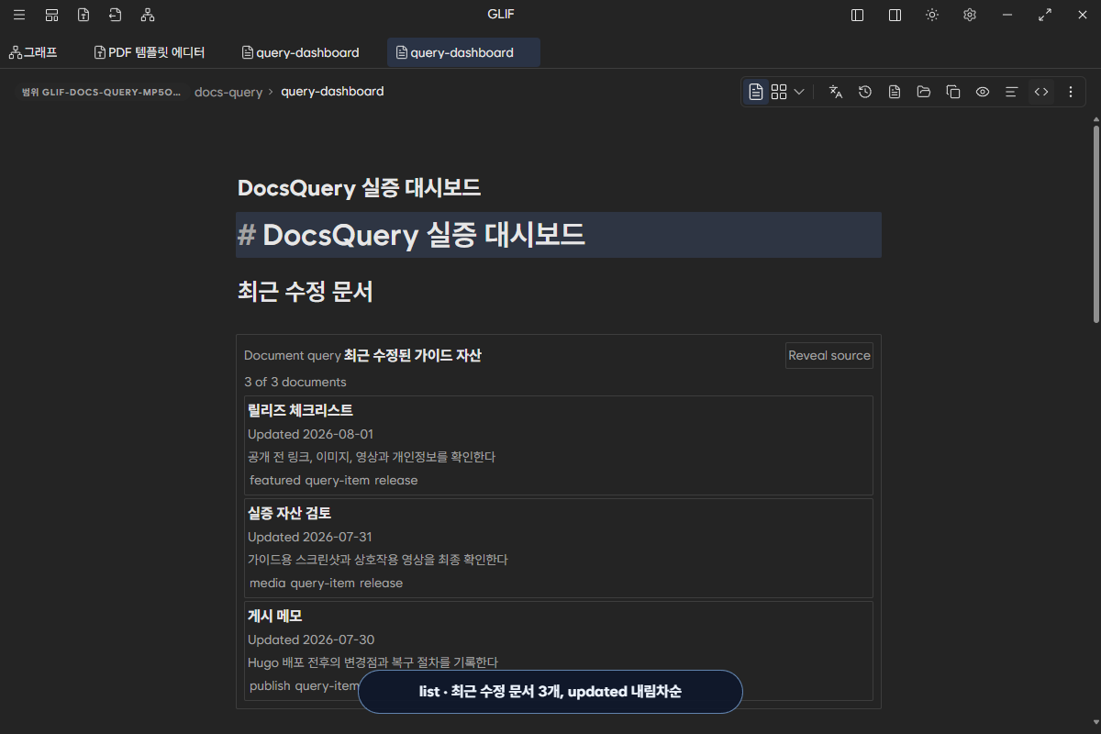Go to docs-query in the breadcrumb
1101x734 pixels.
(x=228, y=92)
